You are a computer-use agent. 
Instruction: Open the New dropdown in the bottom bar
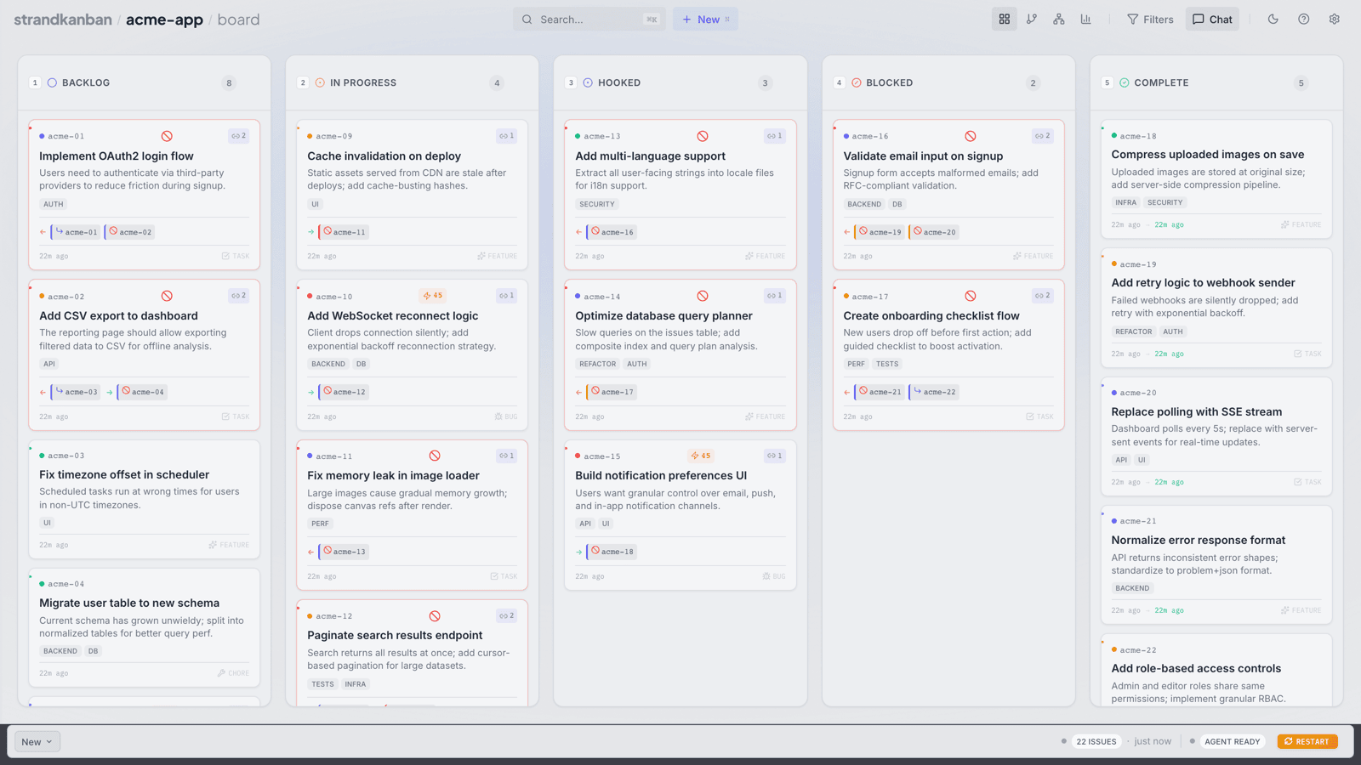tap(37, 742)
